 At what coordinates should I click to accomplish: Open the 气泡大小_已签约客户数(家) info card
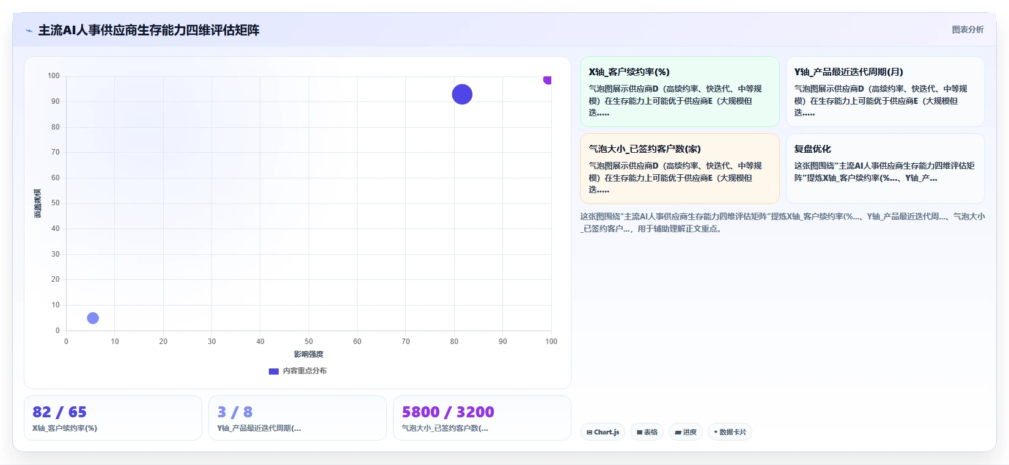(680, 169)
